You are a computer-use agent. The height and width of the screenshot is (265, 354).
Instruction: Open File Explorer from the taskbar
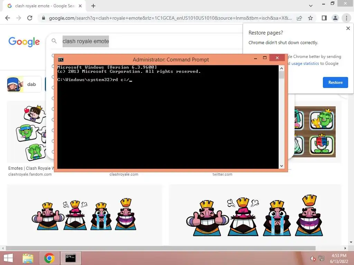pyautogui.click(x=28, y=258)
